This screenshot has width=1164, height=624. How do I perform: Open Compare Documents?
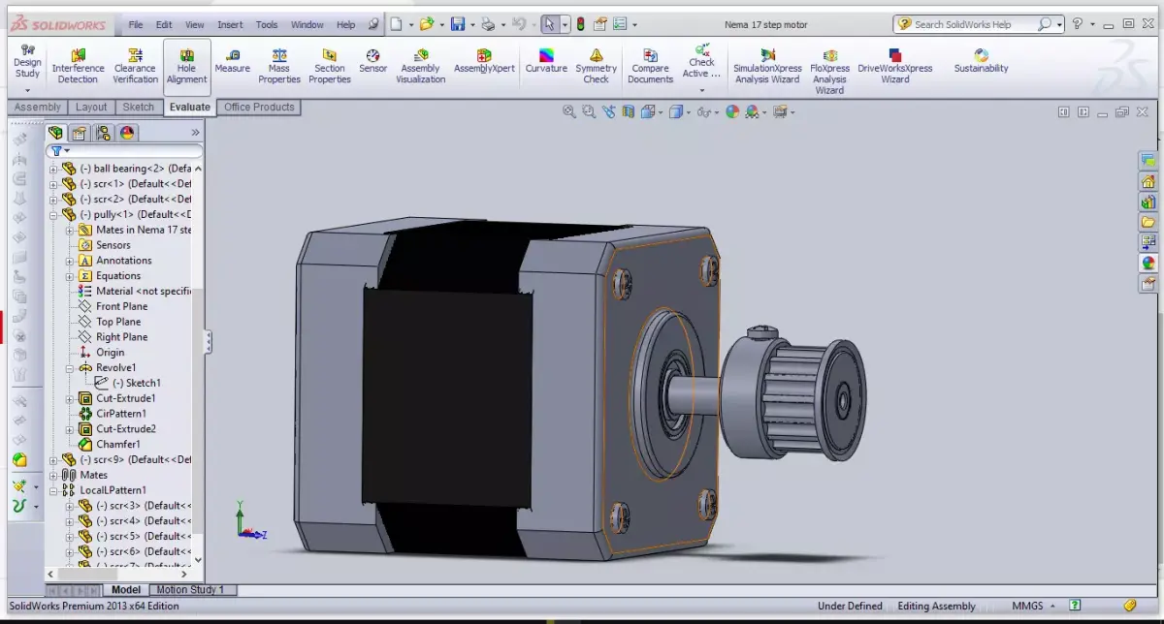tap(650, 65)
